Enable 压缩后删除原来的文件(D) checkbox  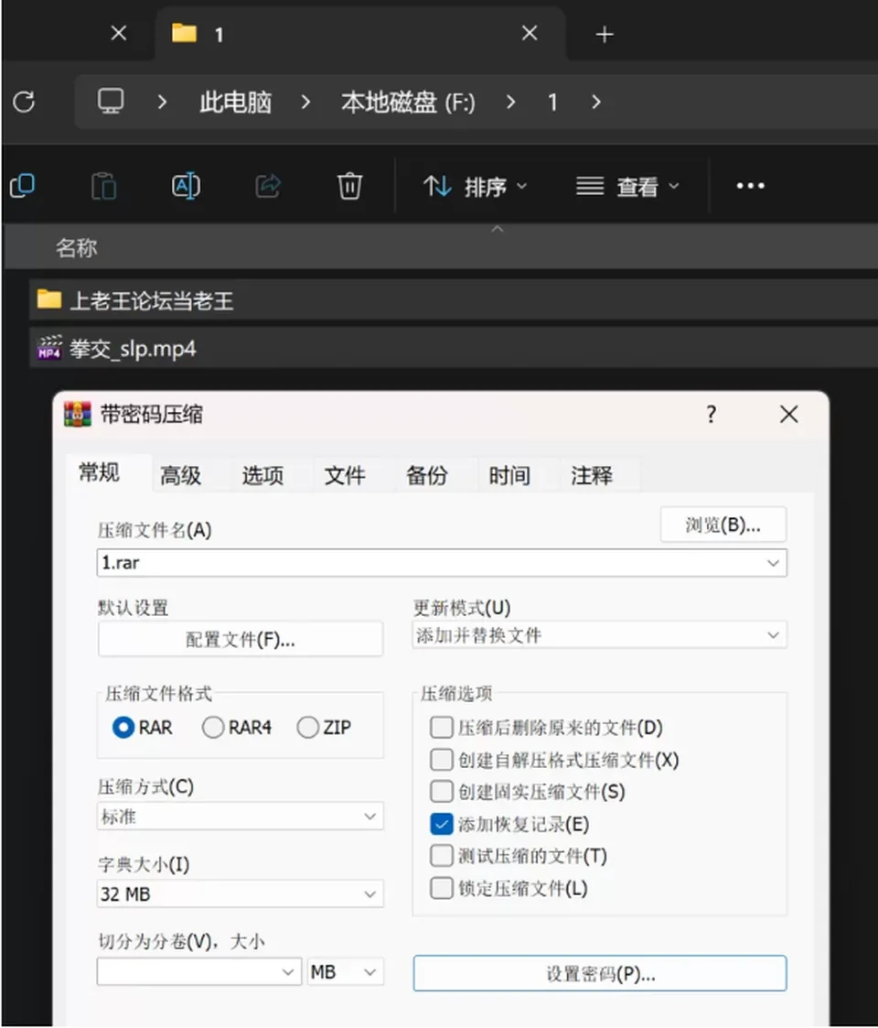click(x=442, y=727)
